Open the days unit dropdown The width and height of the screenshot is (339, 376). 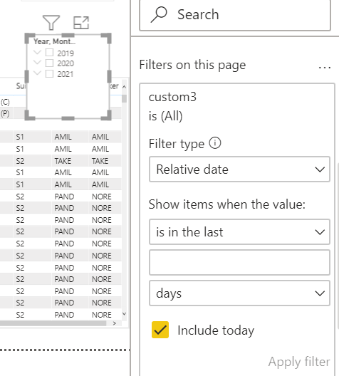239,293
